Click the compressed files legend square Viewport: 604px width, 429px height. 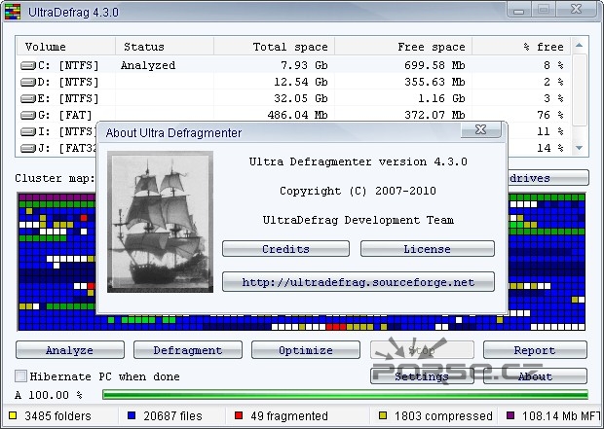[x=383, y=415]
